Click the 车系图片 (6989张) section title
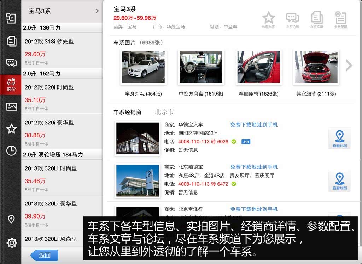This screenshot has width=362, height=264. [138, 43]
